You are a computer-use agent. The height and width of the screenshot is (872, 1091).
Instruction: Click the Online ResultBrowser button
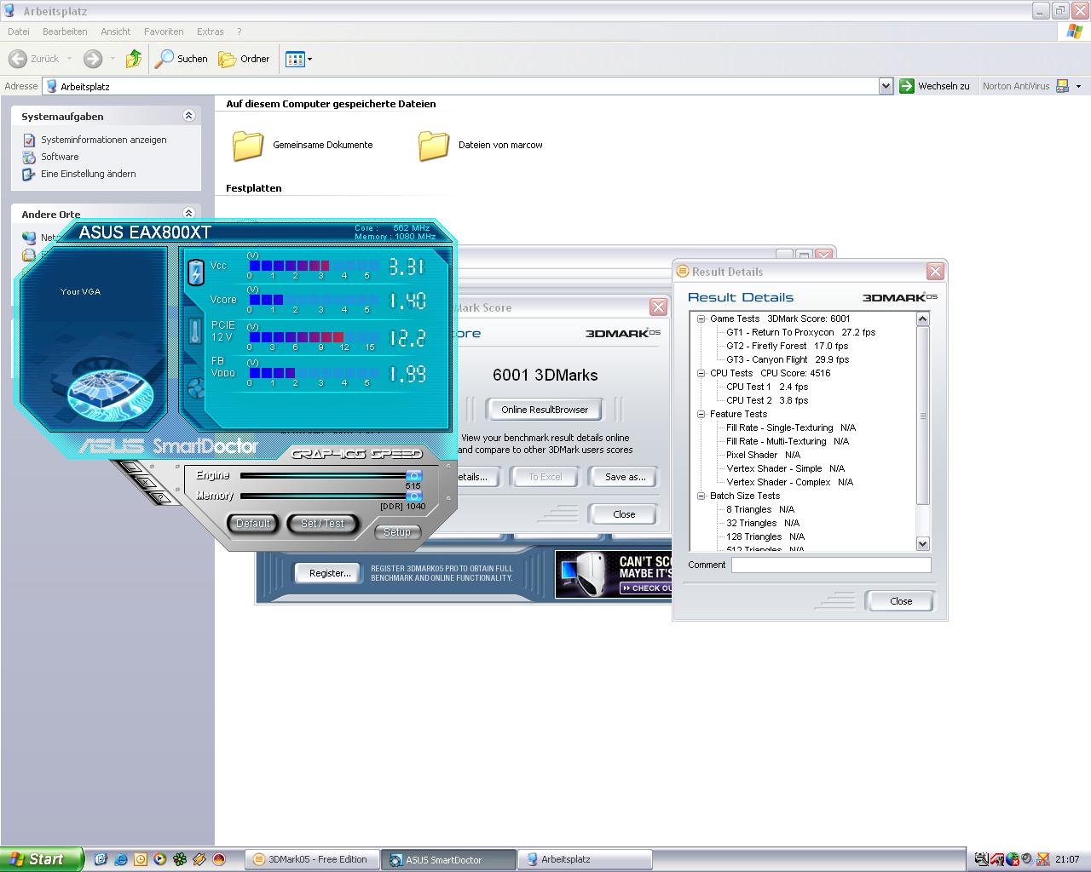(x=545, y=410)
